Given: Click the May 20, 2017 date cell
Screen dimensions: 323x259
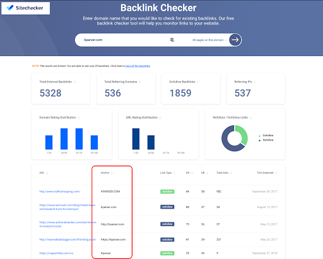Looking at the screenshot, I should (x=269, y=239).
